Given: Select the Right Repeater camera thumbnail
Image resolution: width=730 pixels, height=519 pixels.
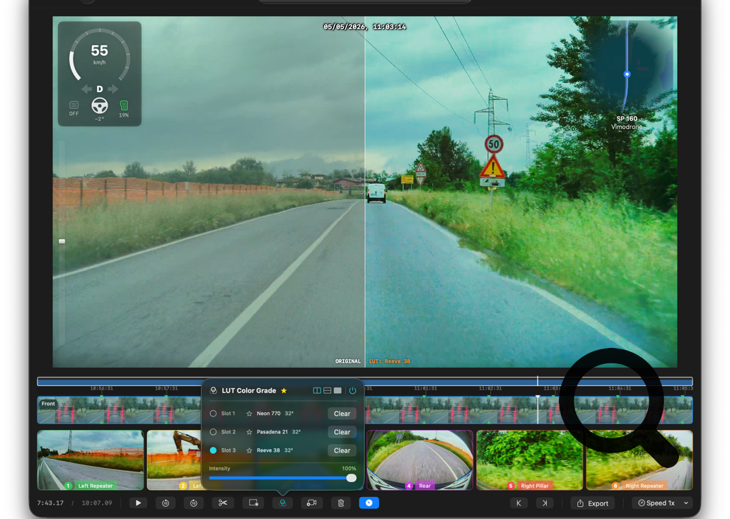Looking at the screenshot, I should click(x=639, y=460).
